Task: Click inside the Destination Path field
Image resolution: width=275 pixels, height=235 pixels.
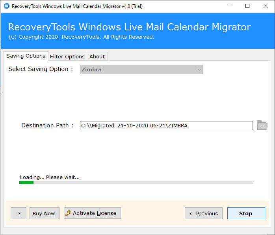Action: 166,126
